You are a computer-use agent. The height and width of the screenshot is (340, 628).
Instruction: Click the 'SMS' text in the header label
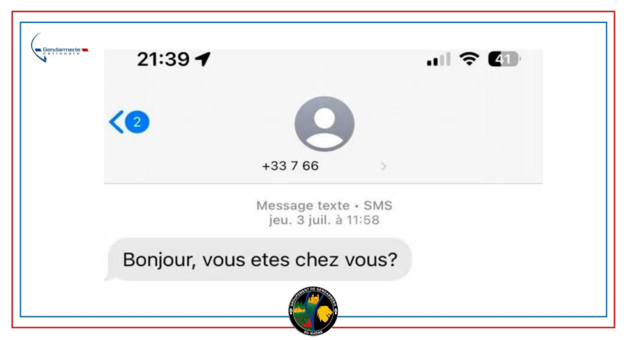pos(377,206)
